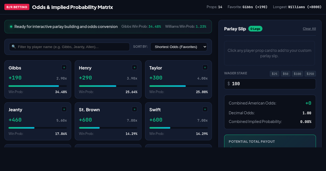Screen dimensions: 326x171
Task: Click Decimal Odds 1.00 value
Action: (307, 113)
